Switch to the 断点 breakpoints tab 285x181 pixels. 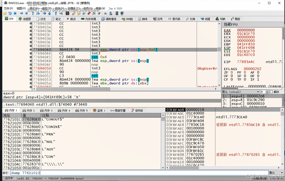pos(71,19)
